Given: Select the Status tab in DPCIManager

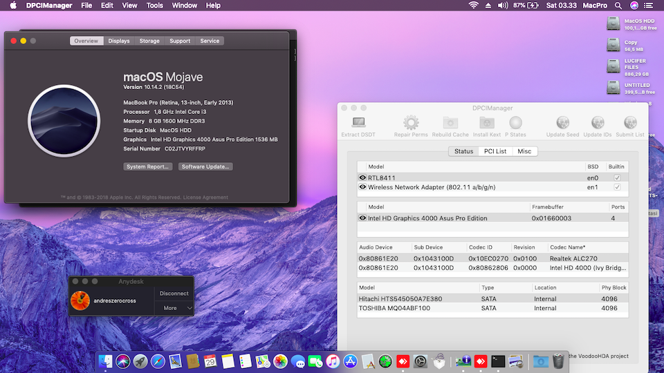Looking at the screenshot, I should (x=463, y=151).
